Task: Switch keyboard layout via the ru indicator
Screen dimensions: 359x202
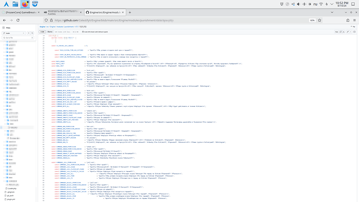Action: pyautogui.click(x=315, y=4)
